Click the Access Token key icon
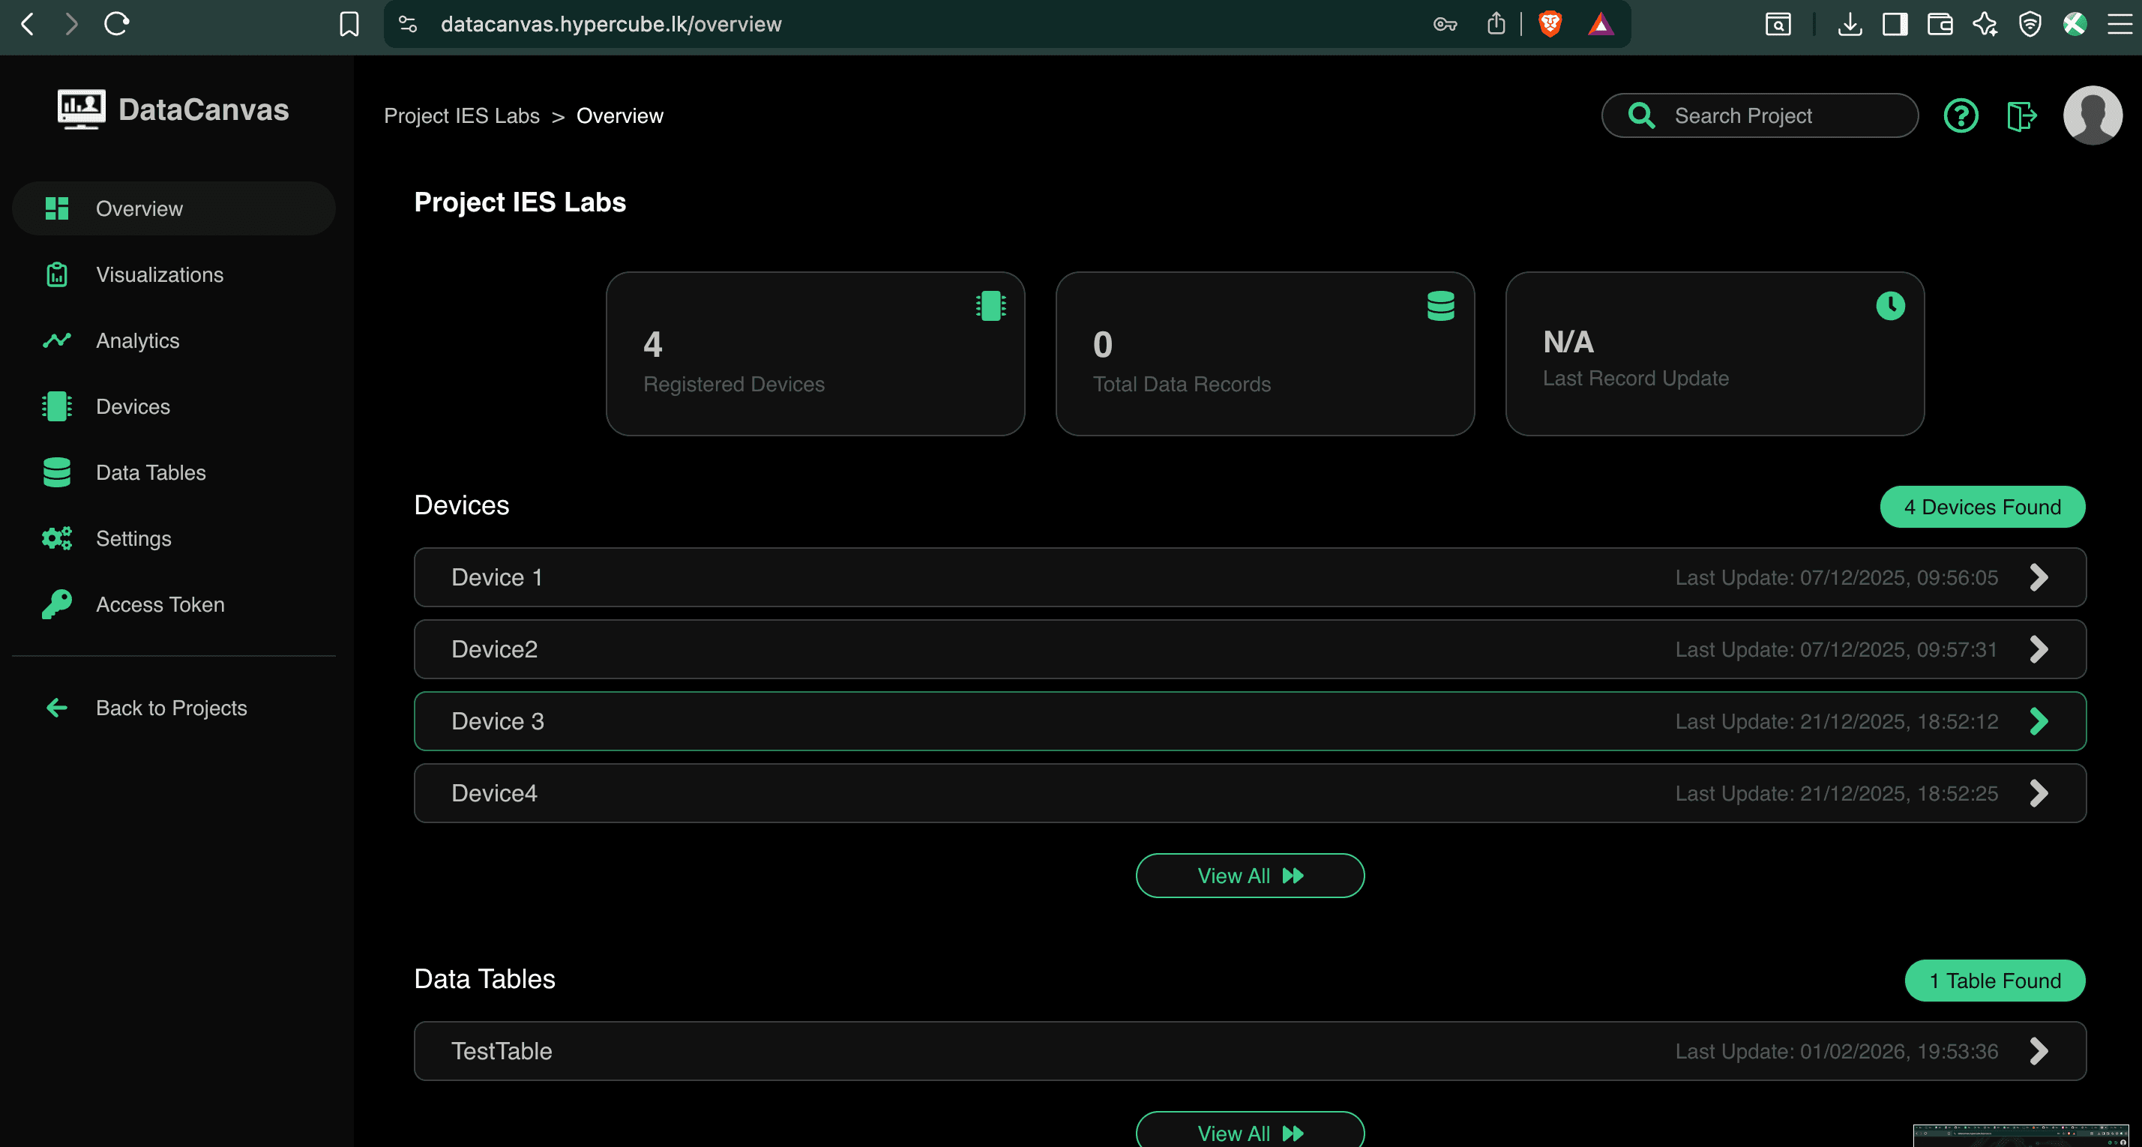Image resolution: width=2142 pixels, height=1147 pixels. tap(55, 604)
